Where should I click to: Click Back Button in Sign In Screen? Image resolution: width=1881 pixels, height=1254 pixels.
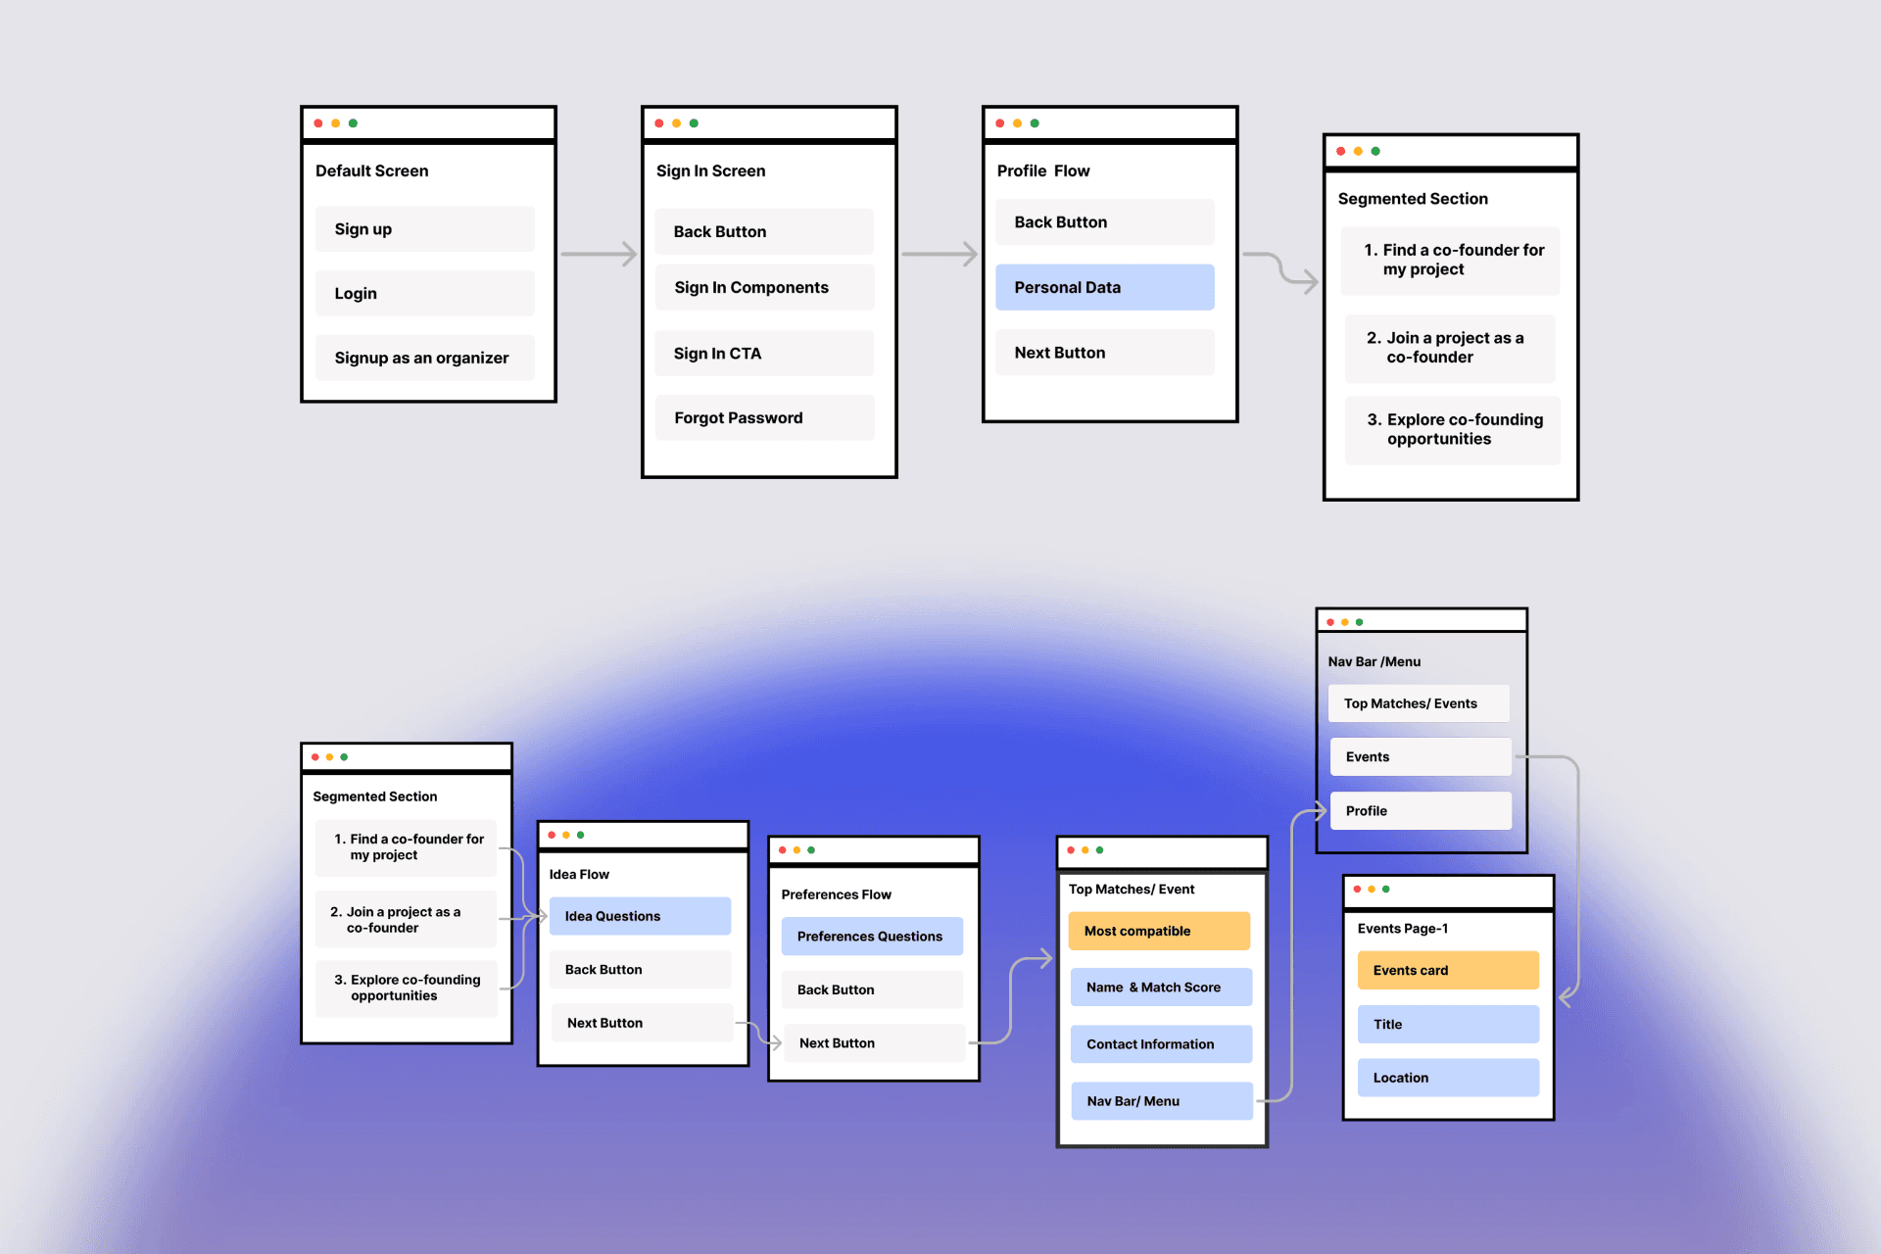pos(764,231)
